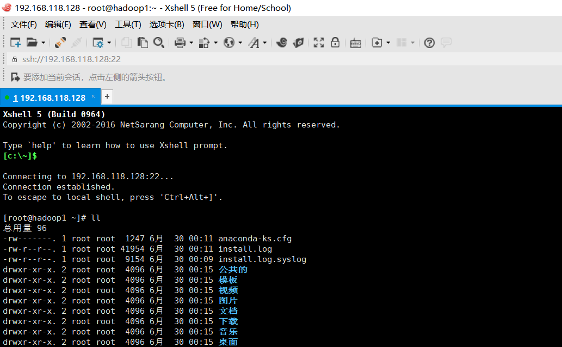The width and height of the screenshot is (562, 347).
Task: Expand the globe encoding dropdown arrow
Action: [x=240, y=42]
